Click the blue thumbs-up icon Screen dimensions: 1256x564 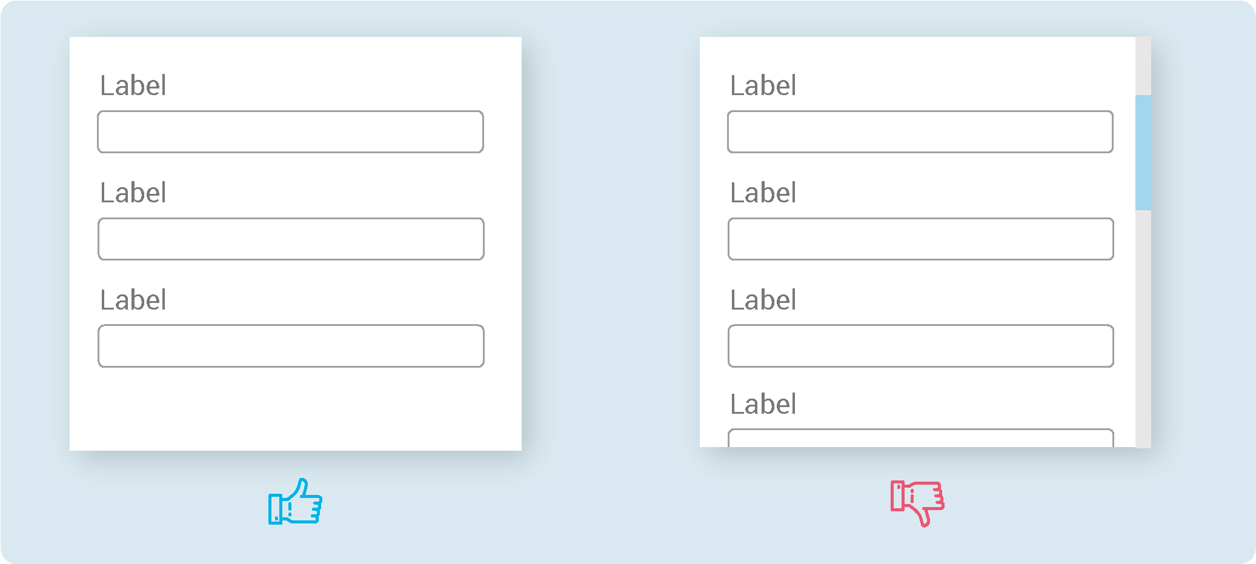tap(295, 502)
